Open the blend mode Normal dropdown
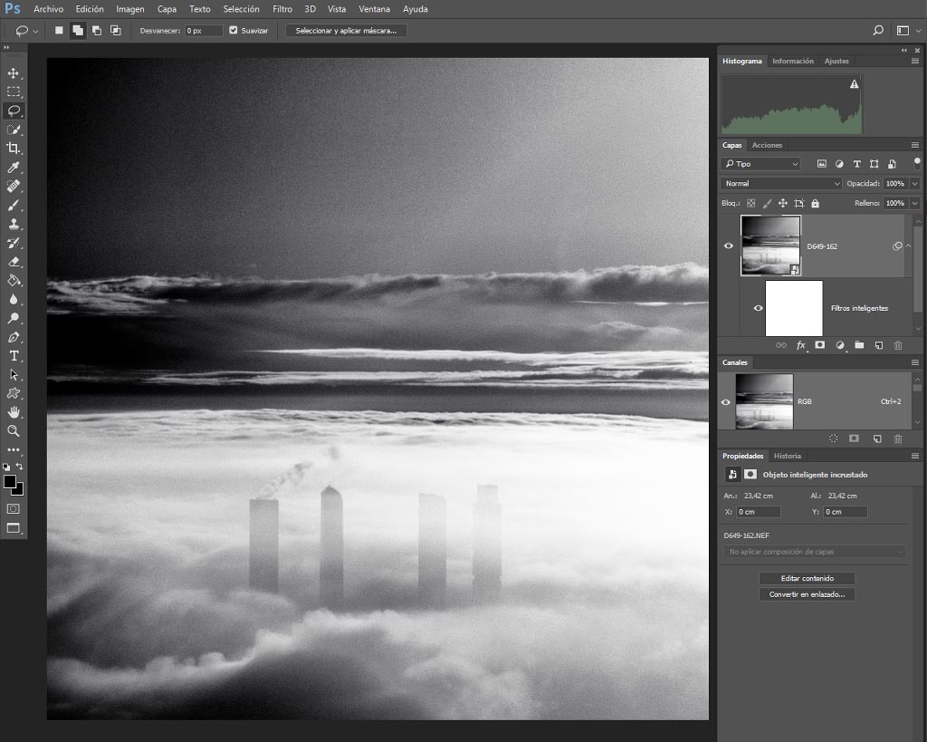Image resolution: width=927 pixels, height=742 pixels. 781,183
